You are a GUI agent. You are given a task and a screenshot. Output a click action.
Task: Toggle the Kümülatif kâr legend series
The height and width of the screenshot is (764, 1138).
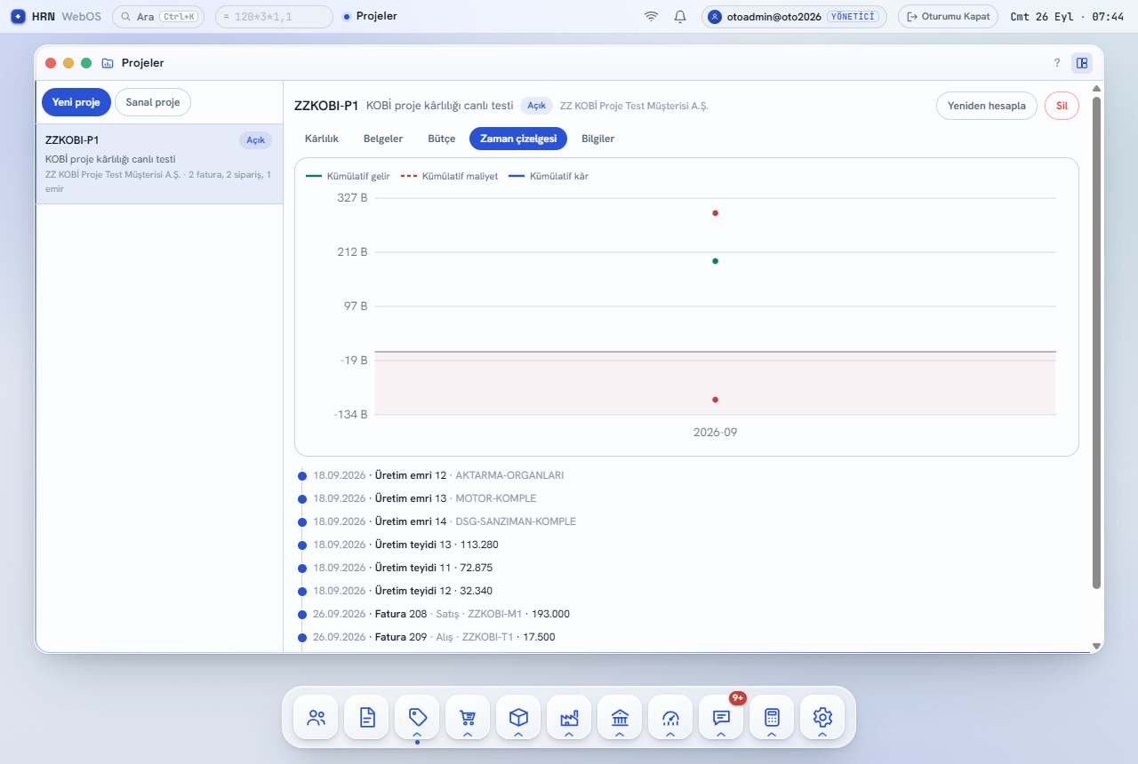pos(549,176)
